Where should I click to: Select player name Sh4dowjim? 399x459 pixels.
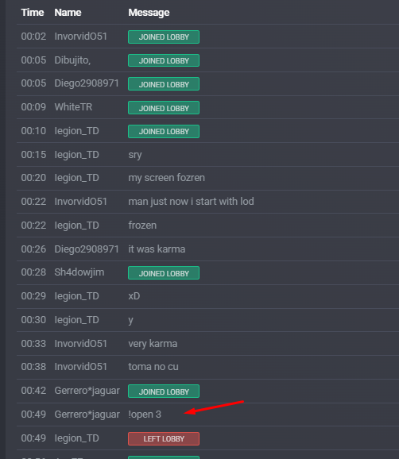pyautogui.click(x=79, y=272)
